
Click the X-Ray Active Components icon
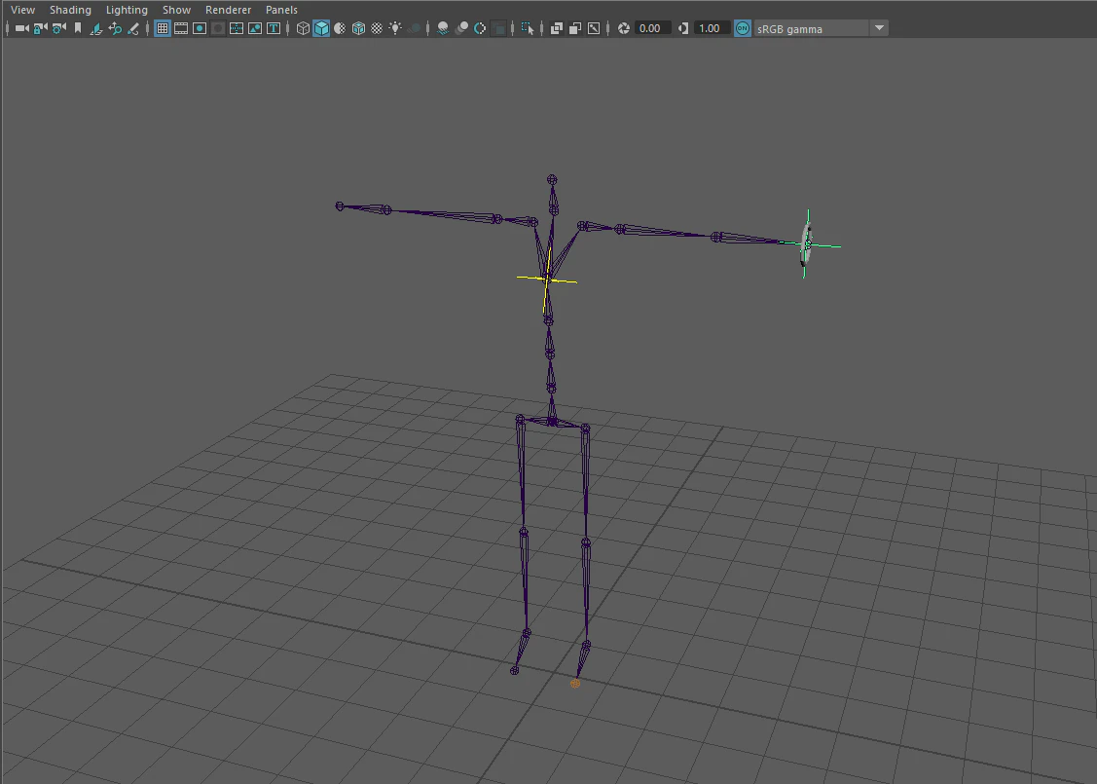point(575,28)
